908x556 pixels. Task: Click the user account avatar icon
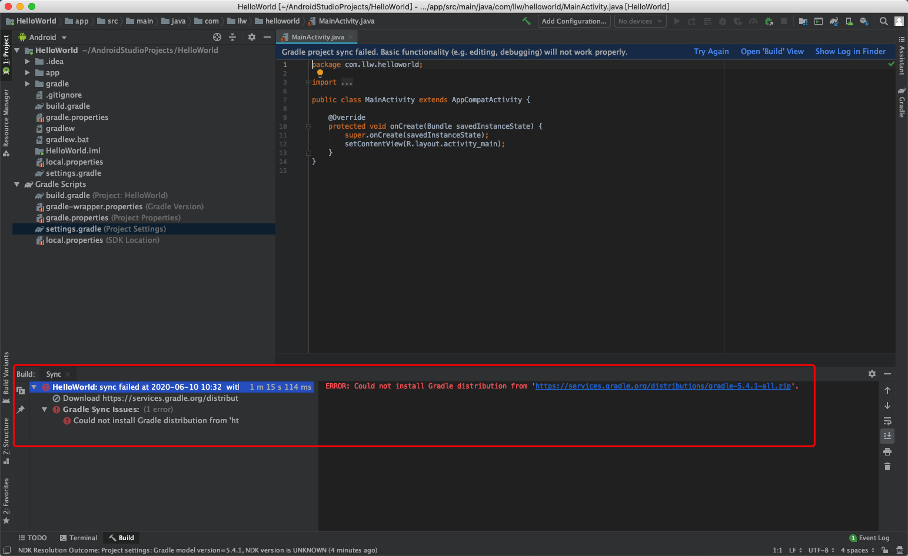(x=899, y=21)
